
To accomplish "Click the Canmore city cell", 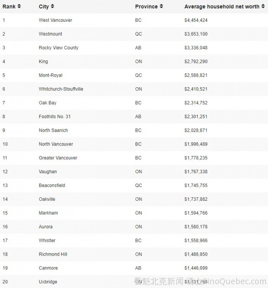I will 48,268.
